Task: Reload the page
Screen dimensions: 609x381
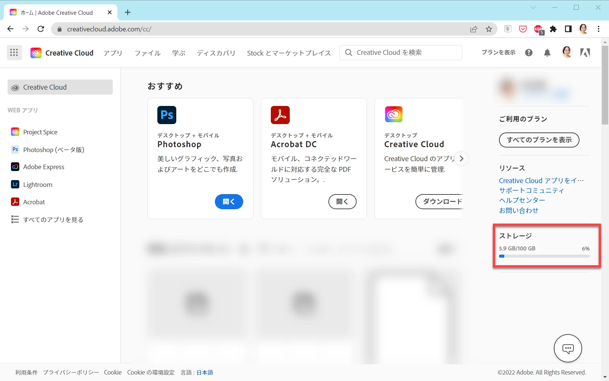Action: click(41, 29)
